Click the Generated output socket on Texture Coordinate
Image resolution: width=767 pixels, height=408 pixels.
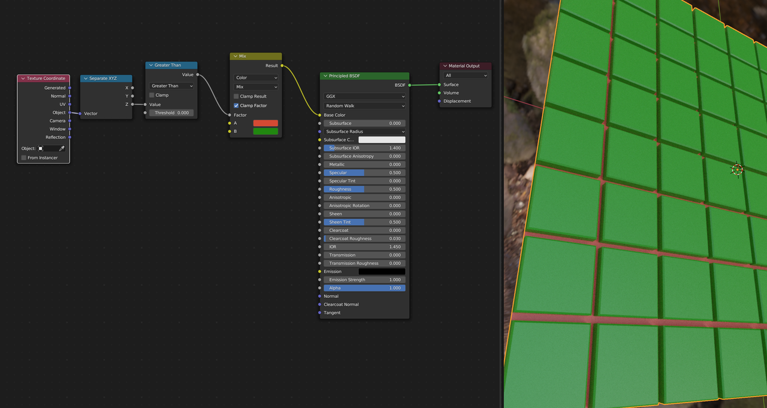[x=70, y=88]
